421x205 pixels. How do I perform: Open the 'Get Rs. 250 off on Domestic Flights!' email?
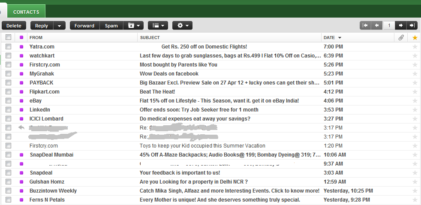pyautogui.click(x=204, y=47)
